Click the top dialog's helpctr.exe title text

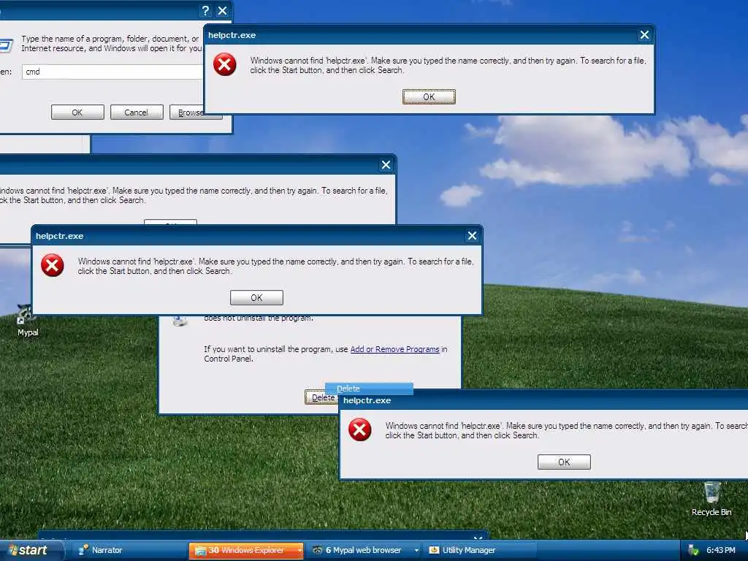click(x=232, y=35)
